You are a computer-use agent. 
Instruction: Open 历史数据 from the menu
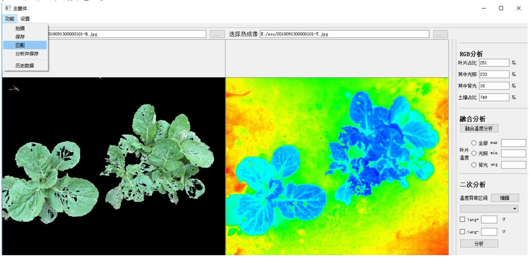tap(24, 65)
